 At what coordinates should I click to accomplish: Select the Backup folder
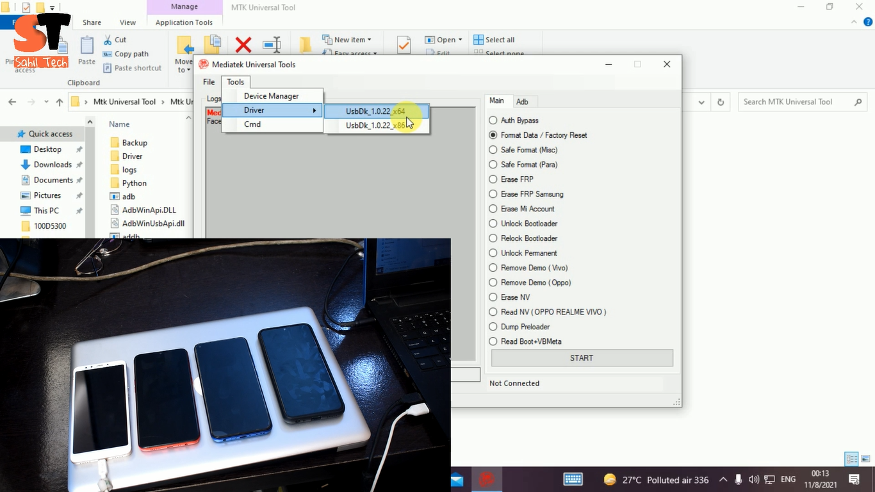[x=129, y=143]
